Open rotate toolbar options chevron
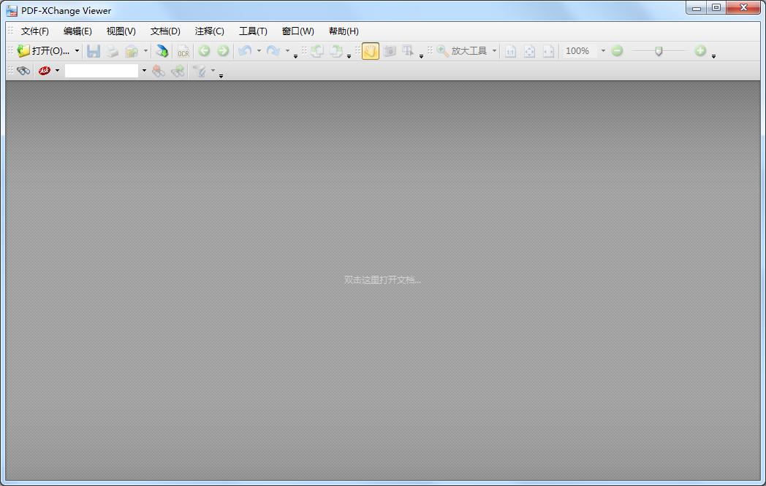The image size is (766, 486). 349,57
